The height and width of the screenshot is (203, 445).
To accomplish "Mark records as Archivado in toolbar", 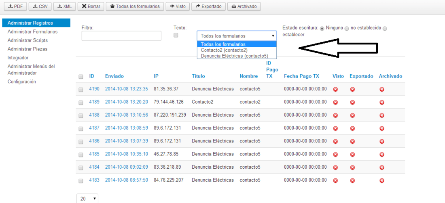I will (244, 6).
